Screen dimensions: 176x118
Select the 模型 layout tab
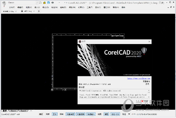pyautogui.click(x=5, y=111)
